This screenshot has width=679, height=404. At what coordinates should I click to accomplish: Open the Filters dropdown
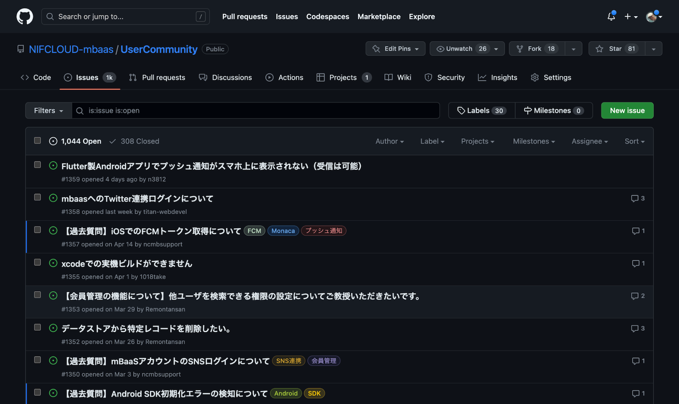[48, 111]
